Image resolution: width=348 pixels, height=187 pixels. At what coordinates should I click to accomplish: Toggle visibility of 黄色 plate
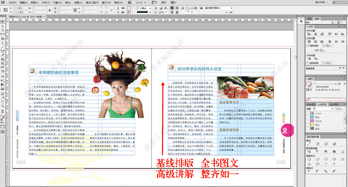pos(308,125)
